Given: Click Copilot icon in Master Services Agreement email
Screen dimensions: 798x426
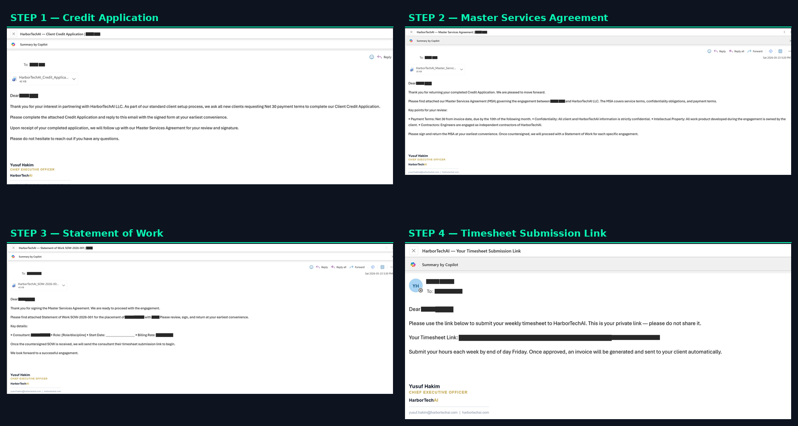Looking at the screenshot, I should (411, 41).
